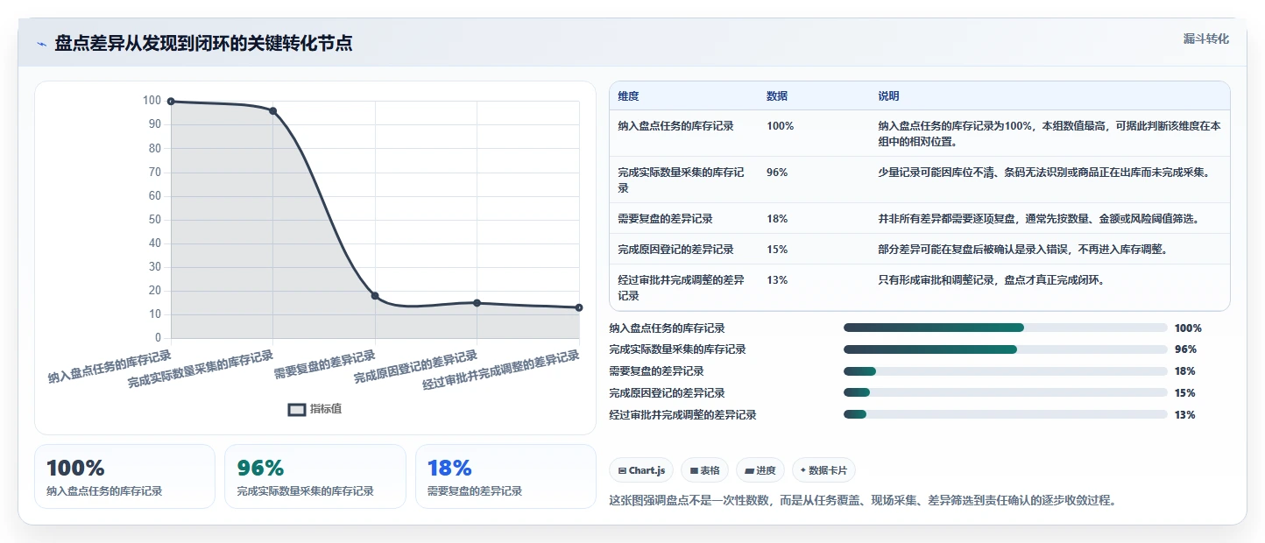Viewport: 1265px width, 543px height.
Task: Click the x-axis label 需要复盘的差异记录
Action: (x=325, y=363)
